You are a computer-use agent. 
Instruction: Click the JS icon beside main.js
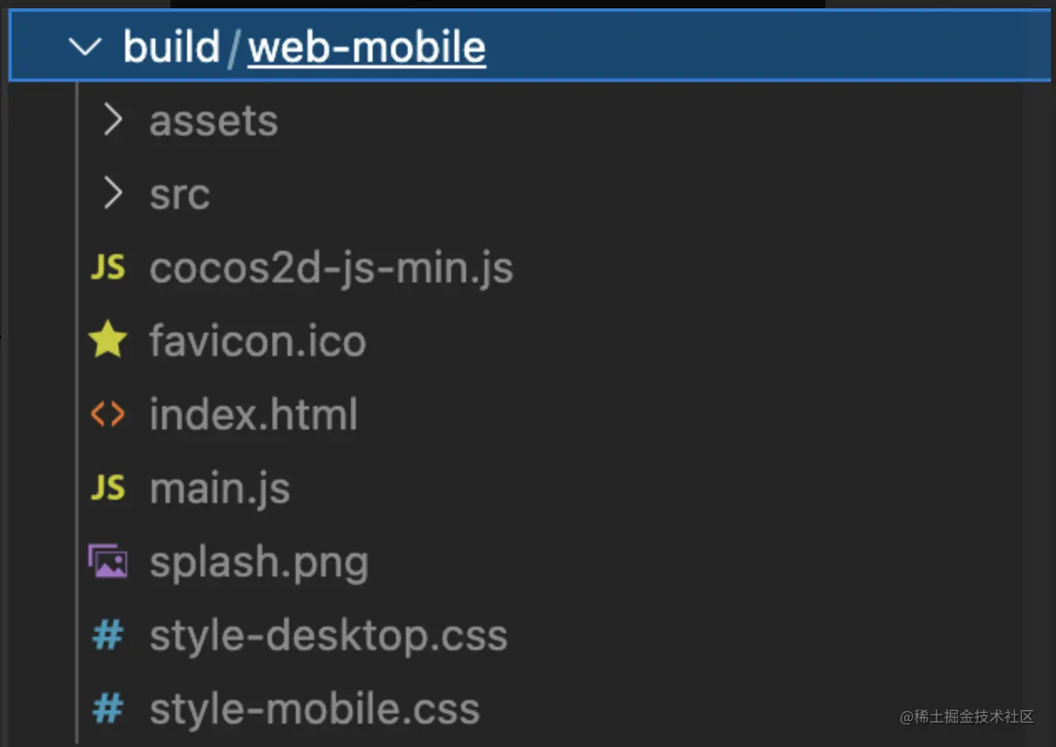(x=107, y=487)
